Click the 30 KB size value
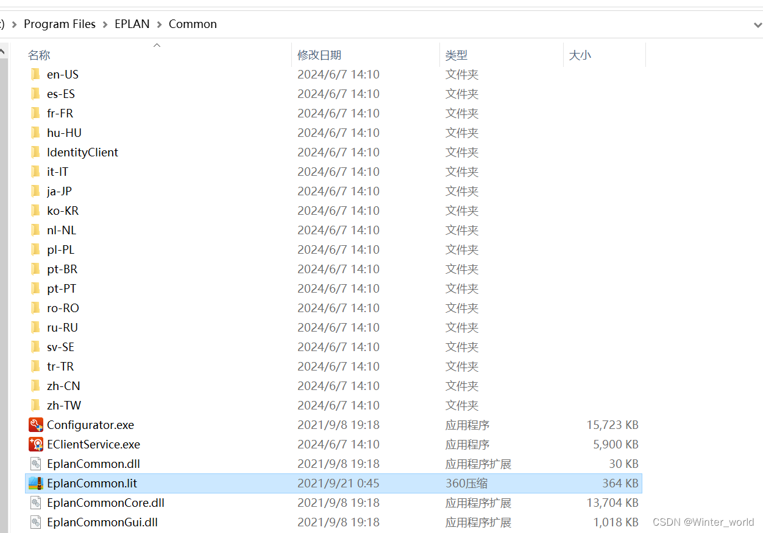 pos(623,464)
